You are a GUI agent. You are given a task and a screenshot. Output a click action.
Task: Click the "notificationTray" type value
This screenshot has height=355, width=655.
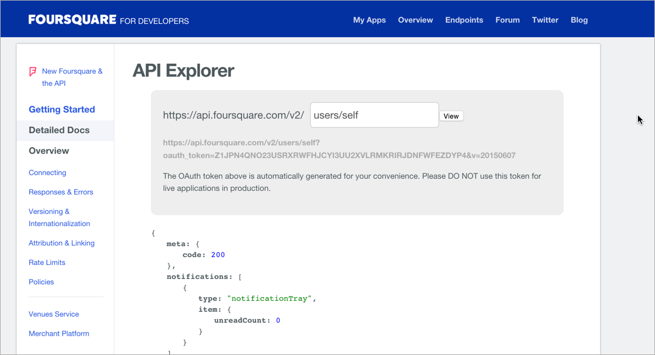[269, 298]
